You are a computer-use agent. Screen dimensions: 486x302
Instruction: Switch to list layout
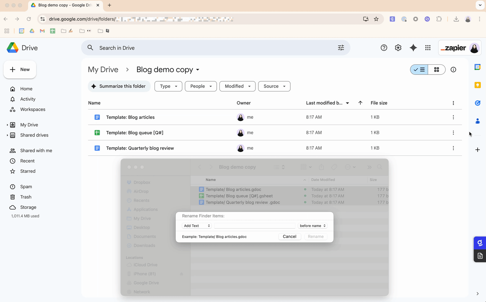tap(419, 70)
